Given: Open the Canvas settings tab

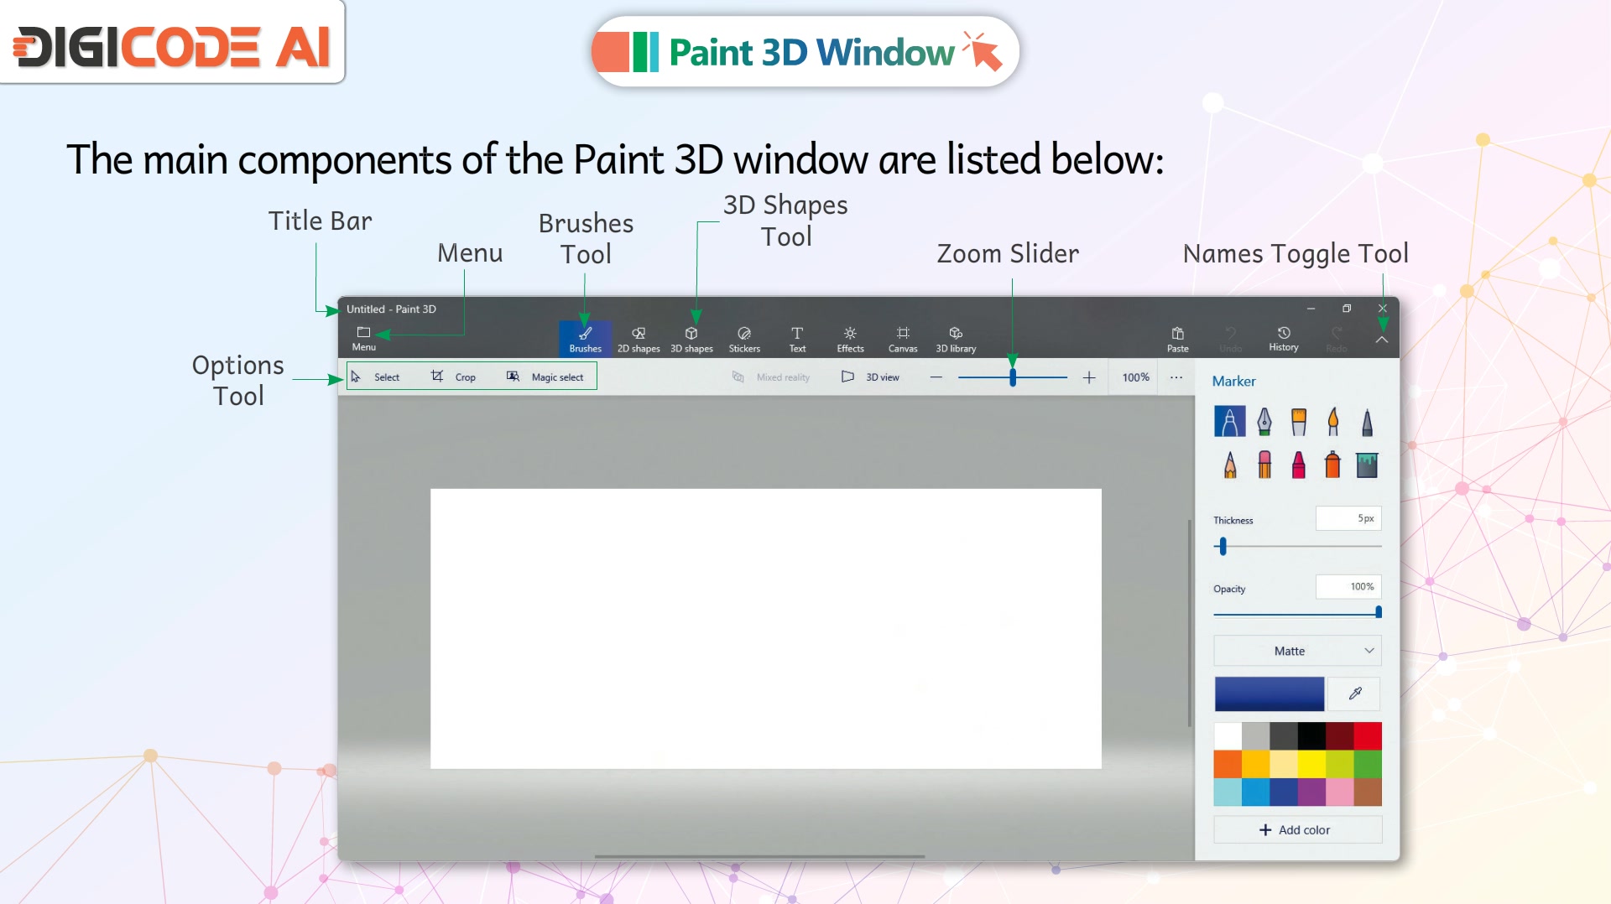Looking at the screenshot, I should [903, 340].
